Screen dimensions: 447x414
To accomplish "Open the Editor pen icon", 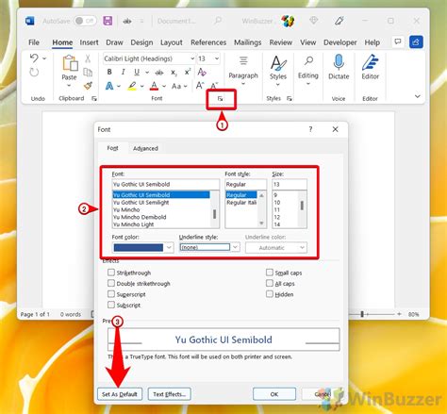I will (x=370, y=62).
